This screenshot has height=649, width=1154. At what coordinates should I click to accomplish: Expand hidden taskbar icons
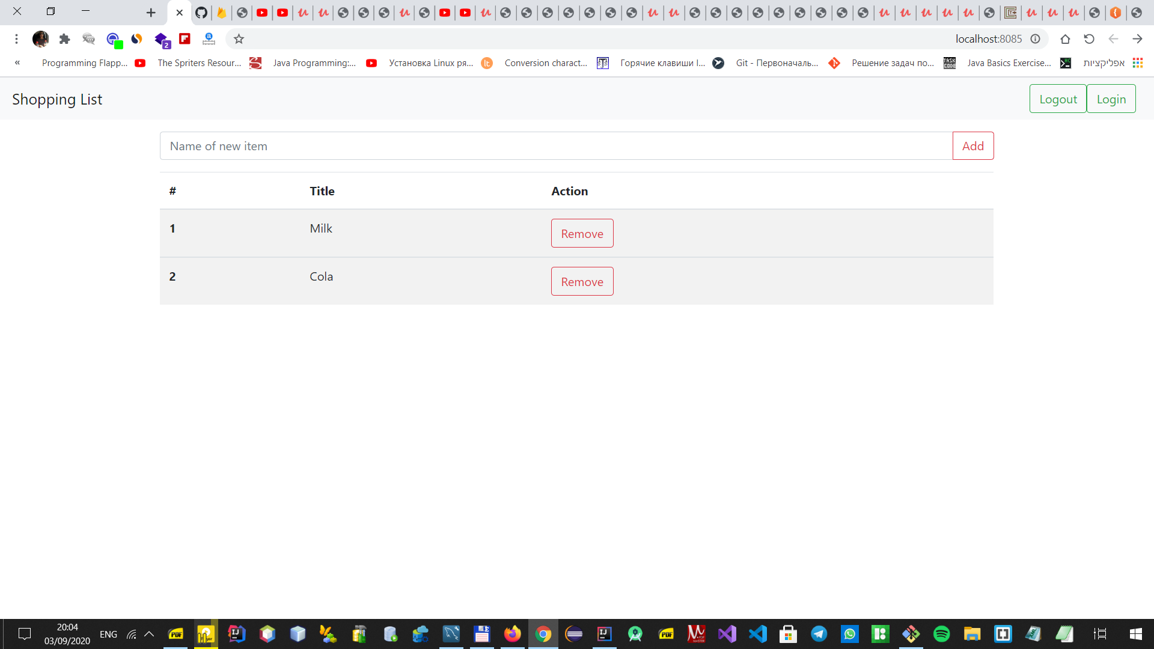[x=148, y=634]
